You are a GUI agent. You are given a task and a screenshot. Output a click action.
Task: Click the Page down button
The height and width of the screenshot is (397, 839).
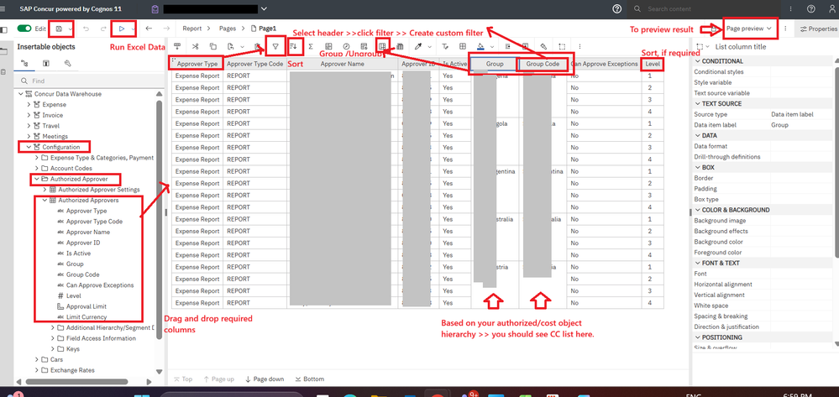265,379
